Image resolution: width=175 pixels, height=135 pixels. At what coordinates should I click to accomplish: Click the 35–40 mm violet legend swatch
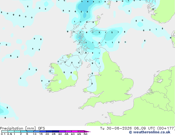tap(68, 131)
